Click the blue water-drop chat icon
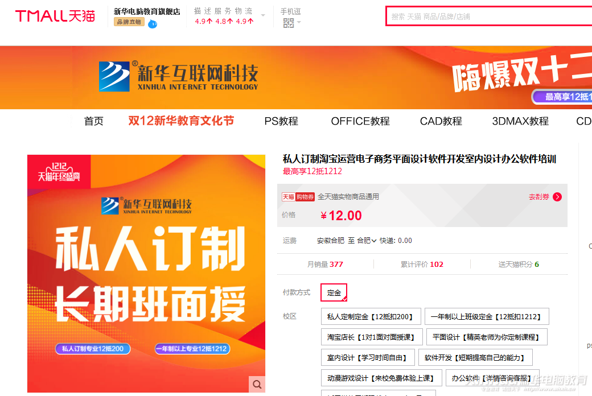592x396 pixels. [153, 23]
